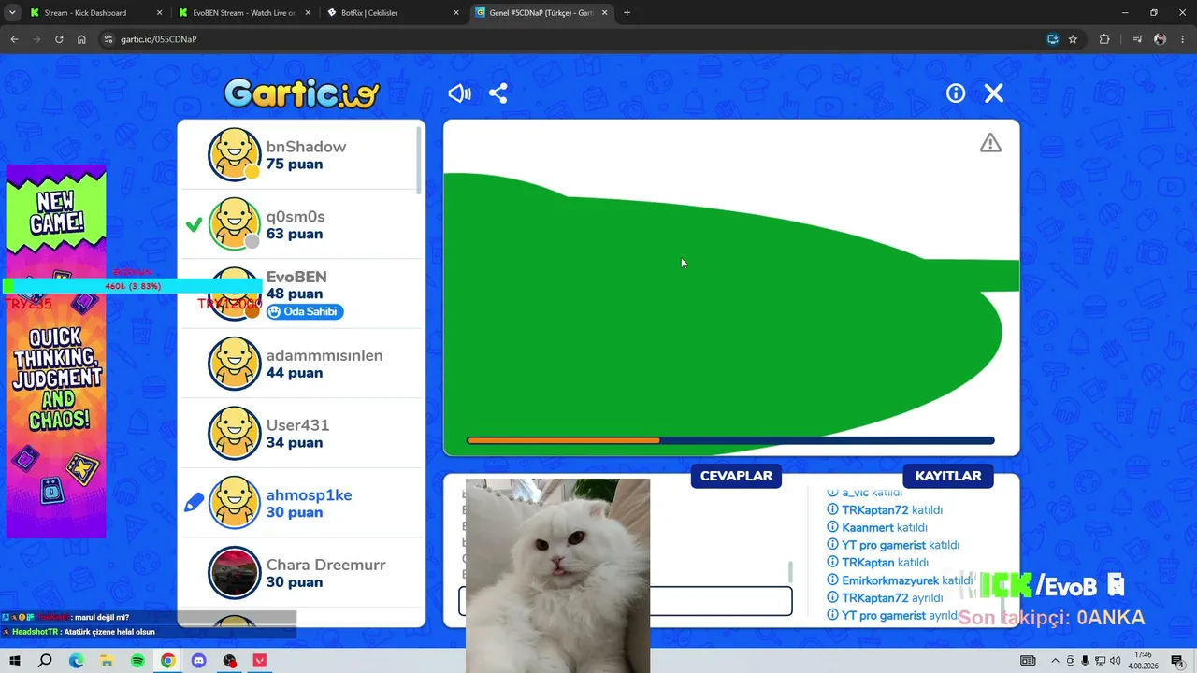
Task: Click the player list scrollbar
Action: coord(420,161)
